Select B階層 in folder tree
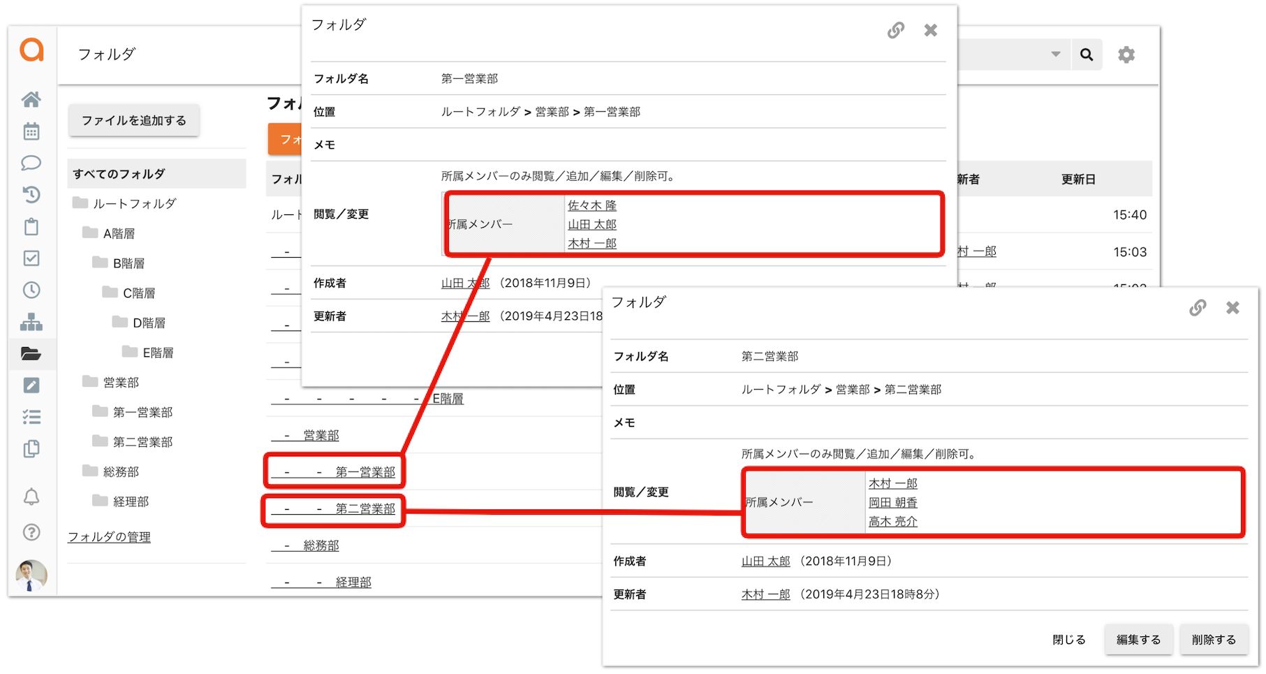 tap(128, 263)
